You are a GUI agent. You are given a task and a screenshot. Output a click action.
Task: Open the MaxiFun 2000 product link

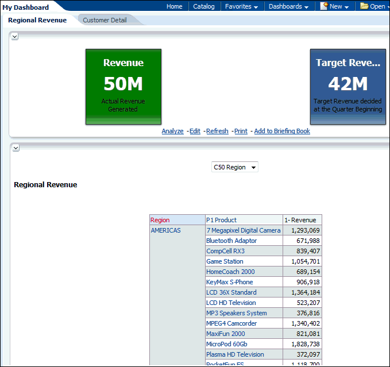click(226, 334)
